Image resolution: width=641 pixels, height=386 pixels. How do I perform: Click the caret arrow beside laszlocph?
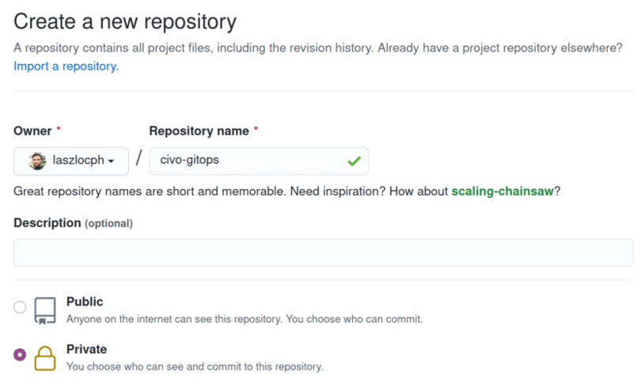click(x=111, y=161)
